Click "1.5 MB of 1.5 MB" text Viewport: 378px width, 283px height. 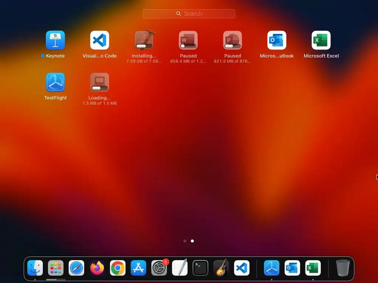pos(100,103)
